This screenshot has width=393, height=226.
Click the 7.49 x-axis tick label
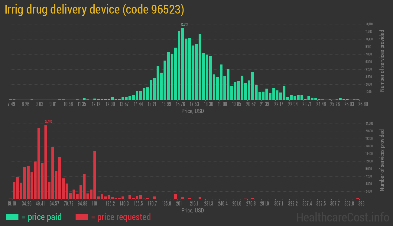click(x=11, y=104)
